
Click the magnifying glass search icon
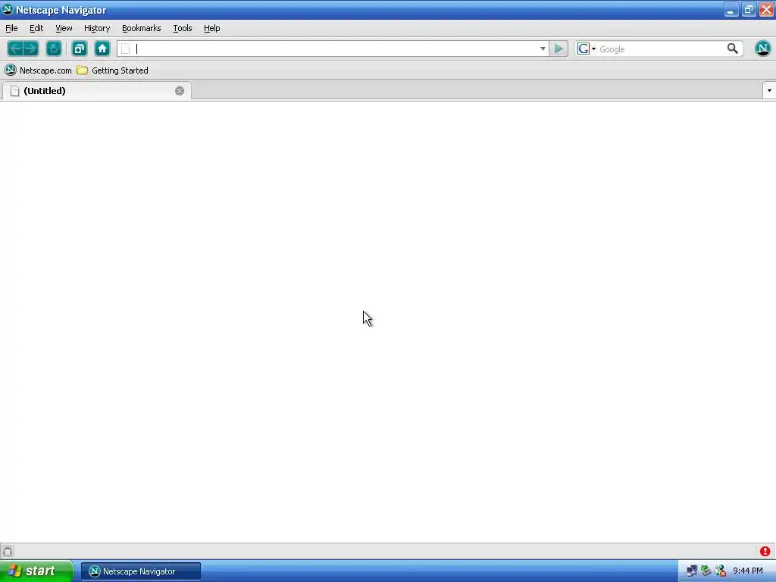(x=733, y=48)
